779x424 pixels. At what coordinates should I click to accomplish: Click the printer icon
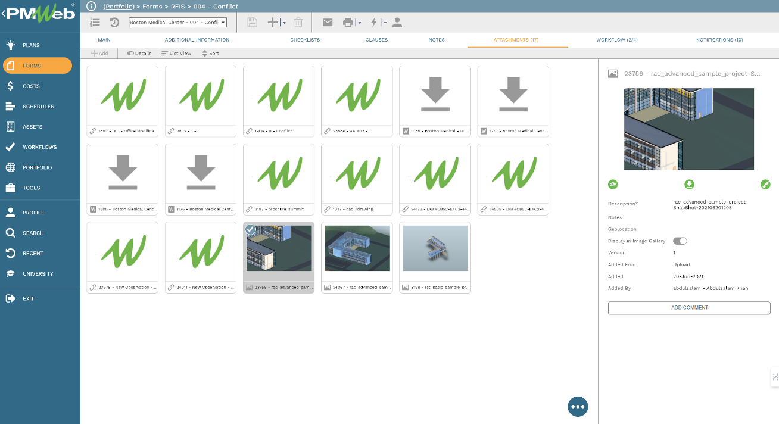click(x=348, y=23)
